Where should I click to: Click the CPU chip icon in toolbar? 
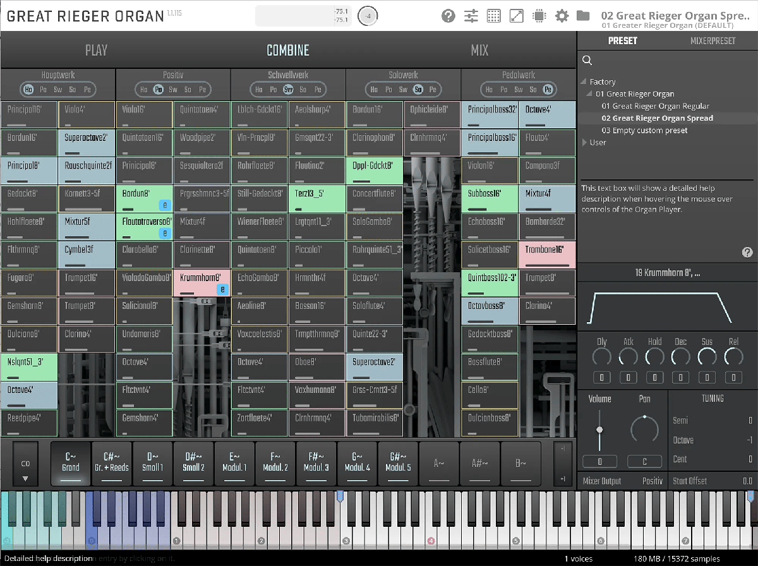539,16
